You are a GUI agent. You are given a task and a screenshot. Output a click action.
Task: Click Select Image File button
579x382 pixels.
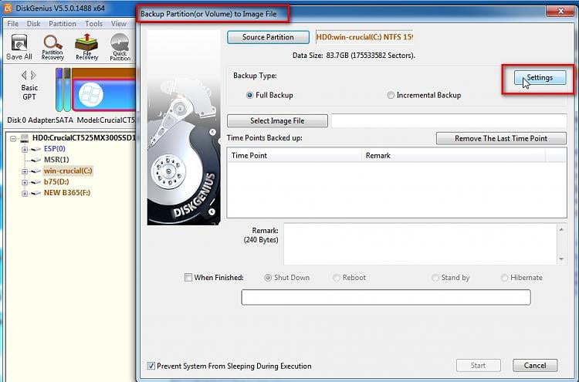(x=277, y=120)
